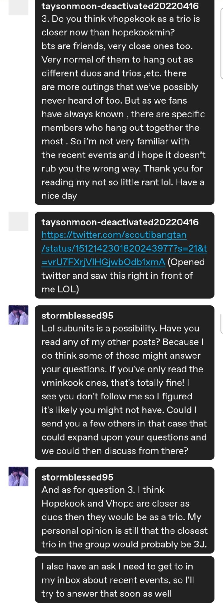
Task: Click the 'bts are friends, very close ones' line
Action: pyautogui.click(x=117, y=46)
